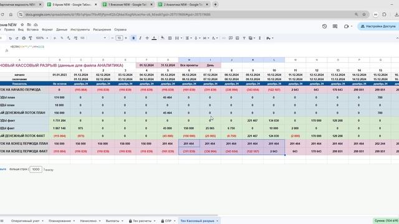Open the borders tool
399x224 pixels.
pos(170,38)
